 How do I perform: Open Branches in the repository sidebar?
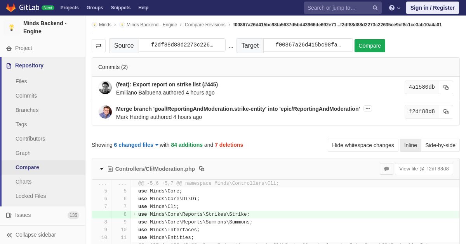[27, 110]
